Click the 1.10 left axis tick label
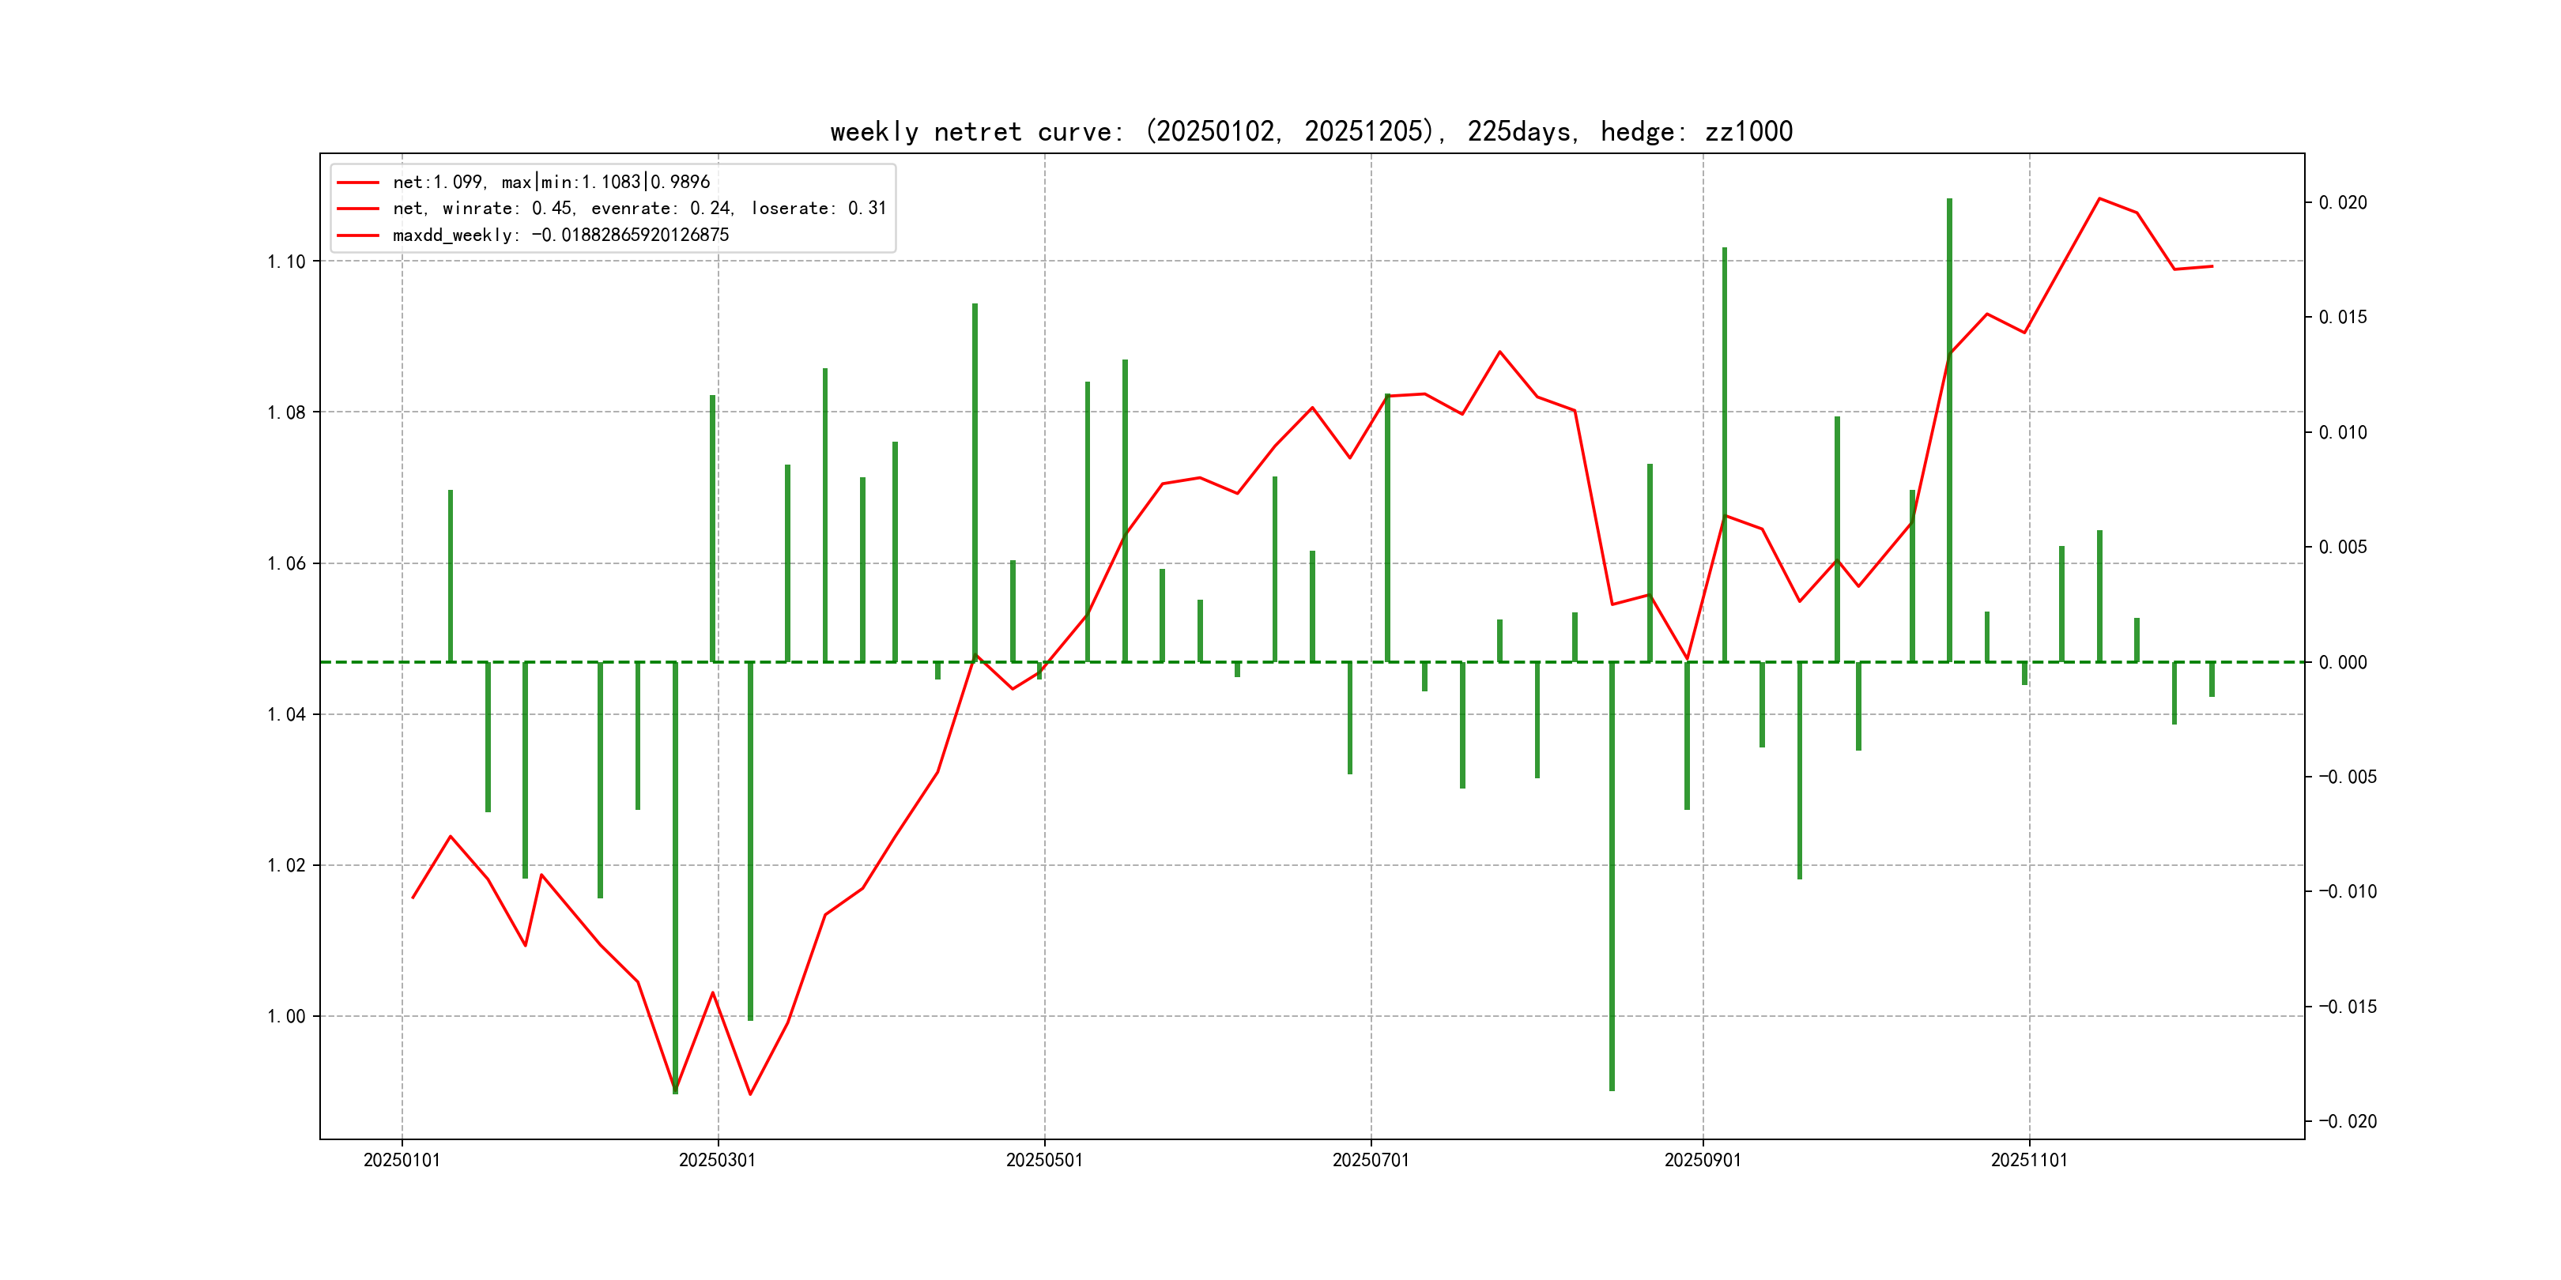This screenshot has width=2561, height=1280. tap(286, 262)
